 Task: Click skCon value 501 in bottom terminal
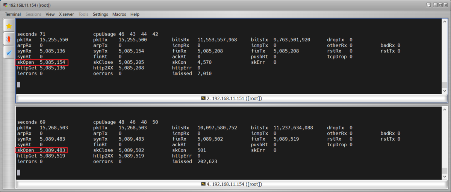(x=202, y=150)
